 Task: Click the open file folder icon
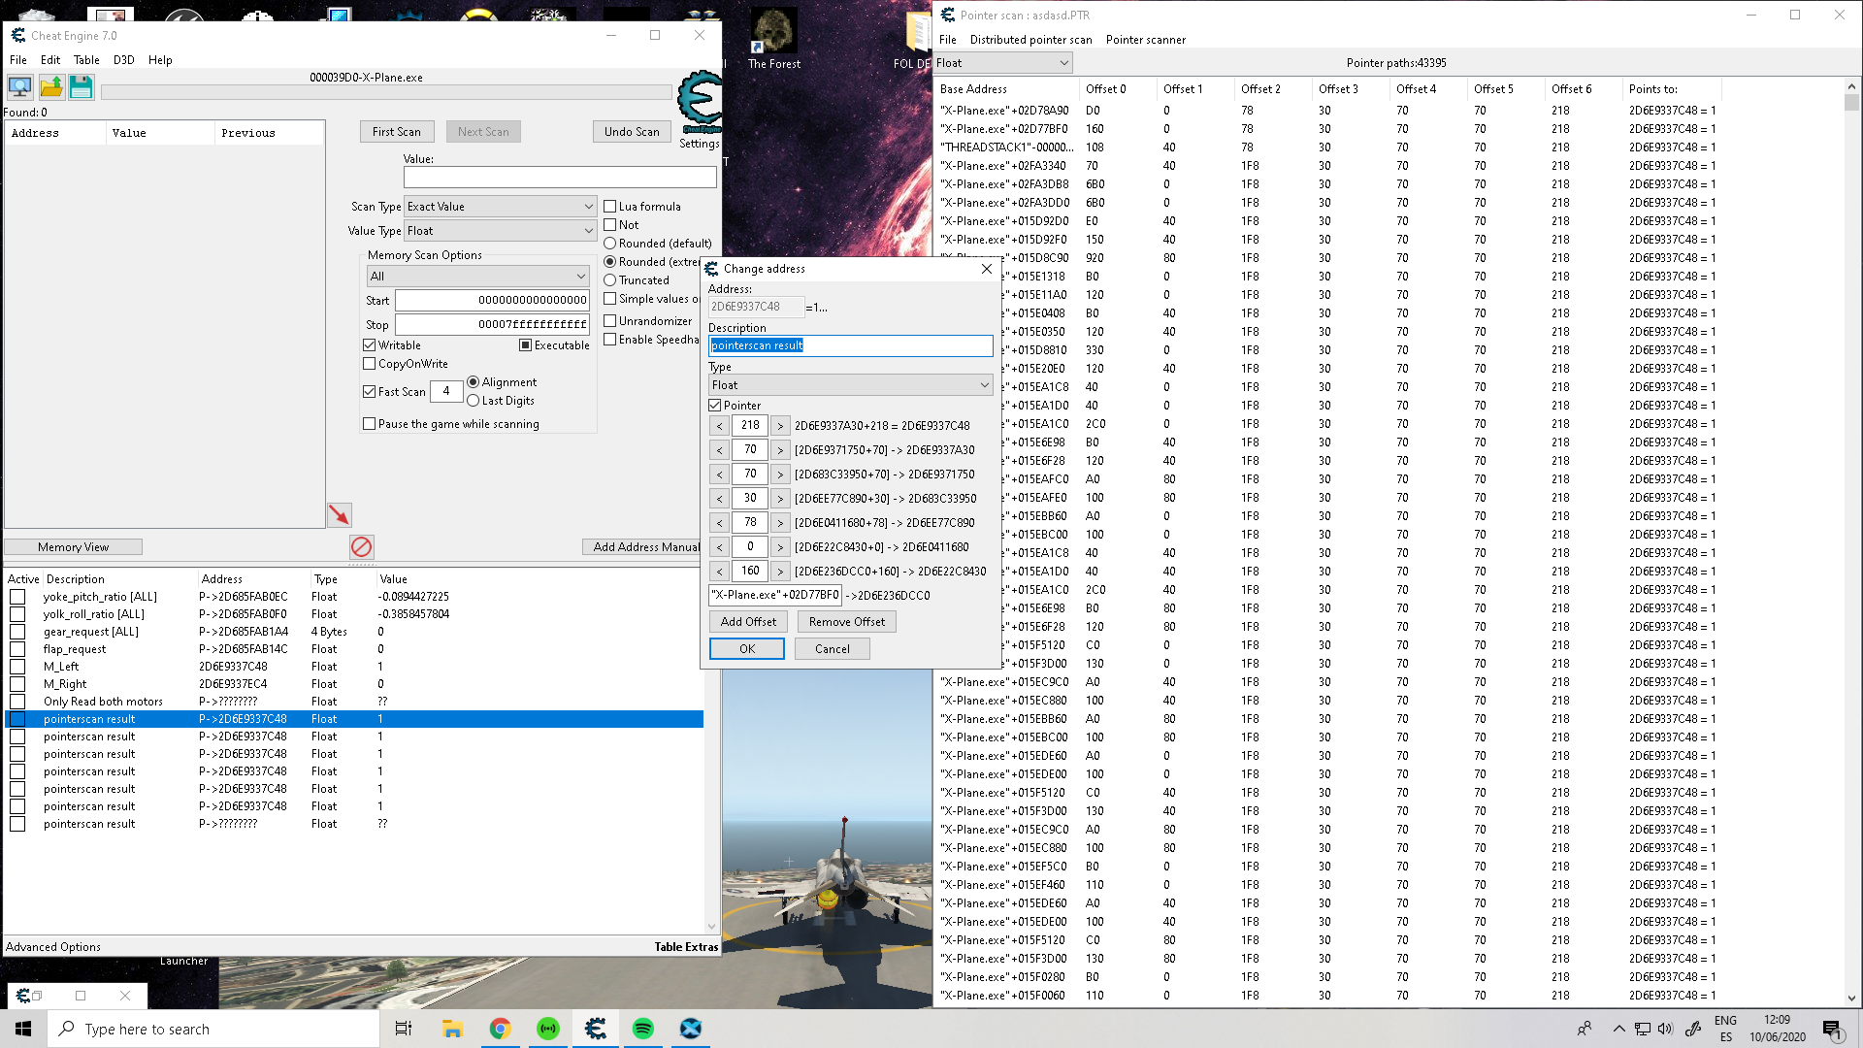click(50, 87)
